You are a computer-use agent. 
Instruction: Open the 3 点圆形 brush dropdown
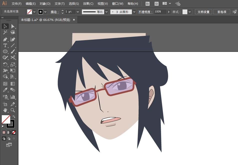click(134, 12)
